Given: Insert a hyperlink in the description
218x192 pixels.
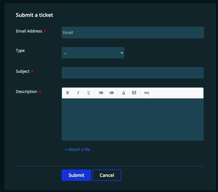Looking at the screenshot, I should (147, 93).
